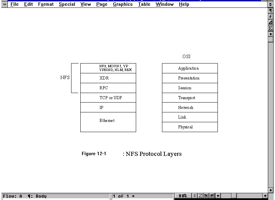Open the Format menu
Screen dimensions: 275x200
pyautogui.click(x=46, y=4)
